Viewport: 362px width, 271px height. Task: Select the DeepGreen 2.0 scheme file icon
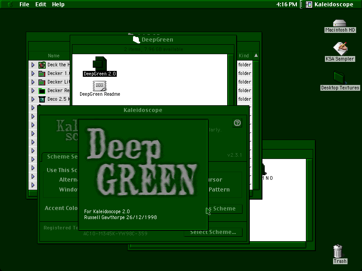point(100,64)
